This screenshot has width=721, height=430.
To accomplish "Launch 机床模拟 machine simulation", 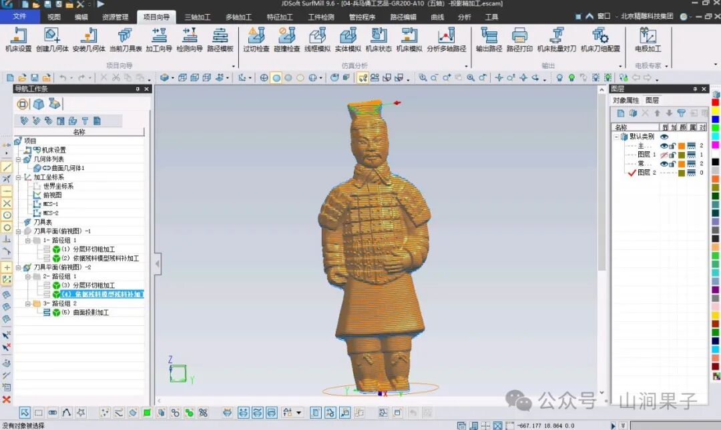I will click(x=409, y=39).
